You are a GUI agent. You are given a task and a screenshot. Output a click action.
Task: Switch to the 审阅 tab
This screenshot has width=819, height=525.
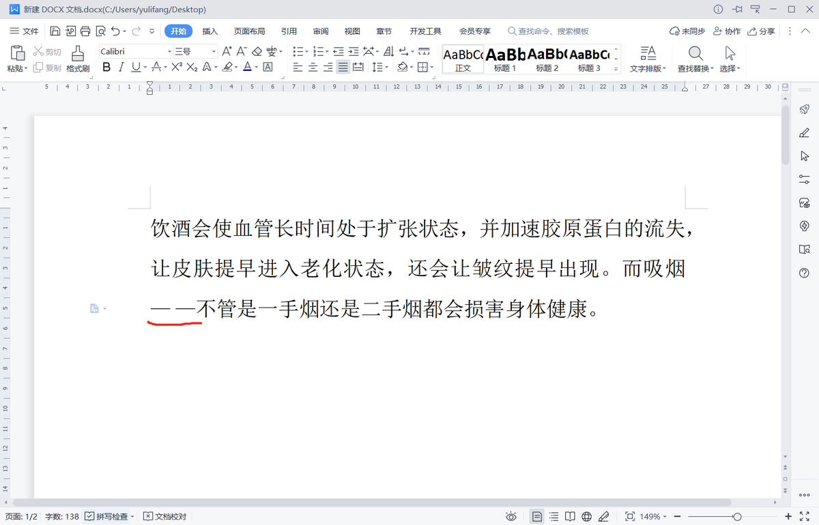point(321,31)
